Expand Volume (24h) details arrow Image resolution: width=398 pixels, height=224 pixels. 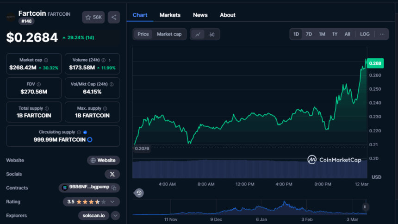110,60
